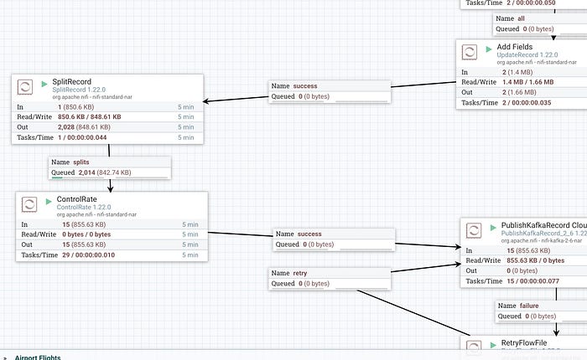Click the Airport Flights breadcrumb link

[38, 357]
